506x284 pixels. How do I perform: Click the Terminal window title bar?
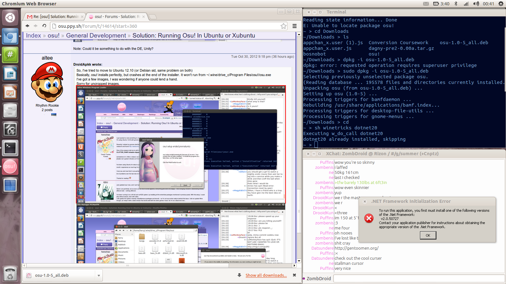pyautogui.click(x=404, y=12)
